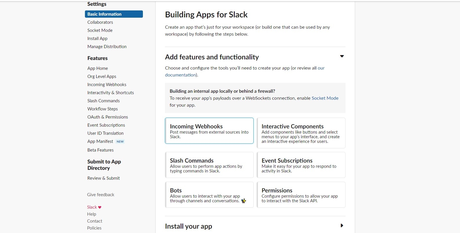460x233 pixels.
Task: Go to Slash Commands in sidebar
Action: [103, 101]
